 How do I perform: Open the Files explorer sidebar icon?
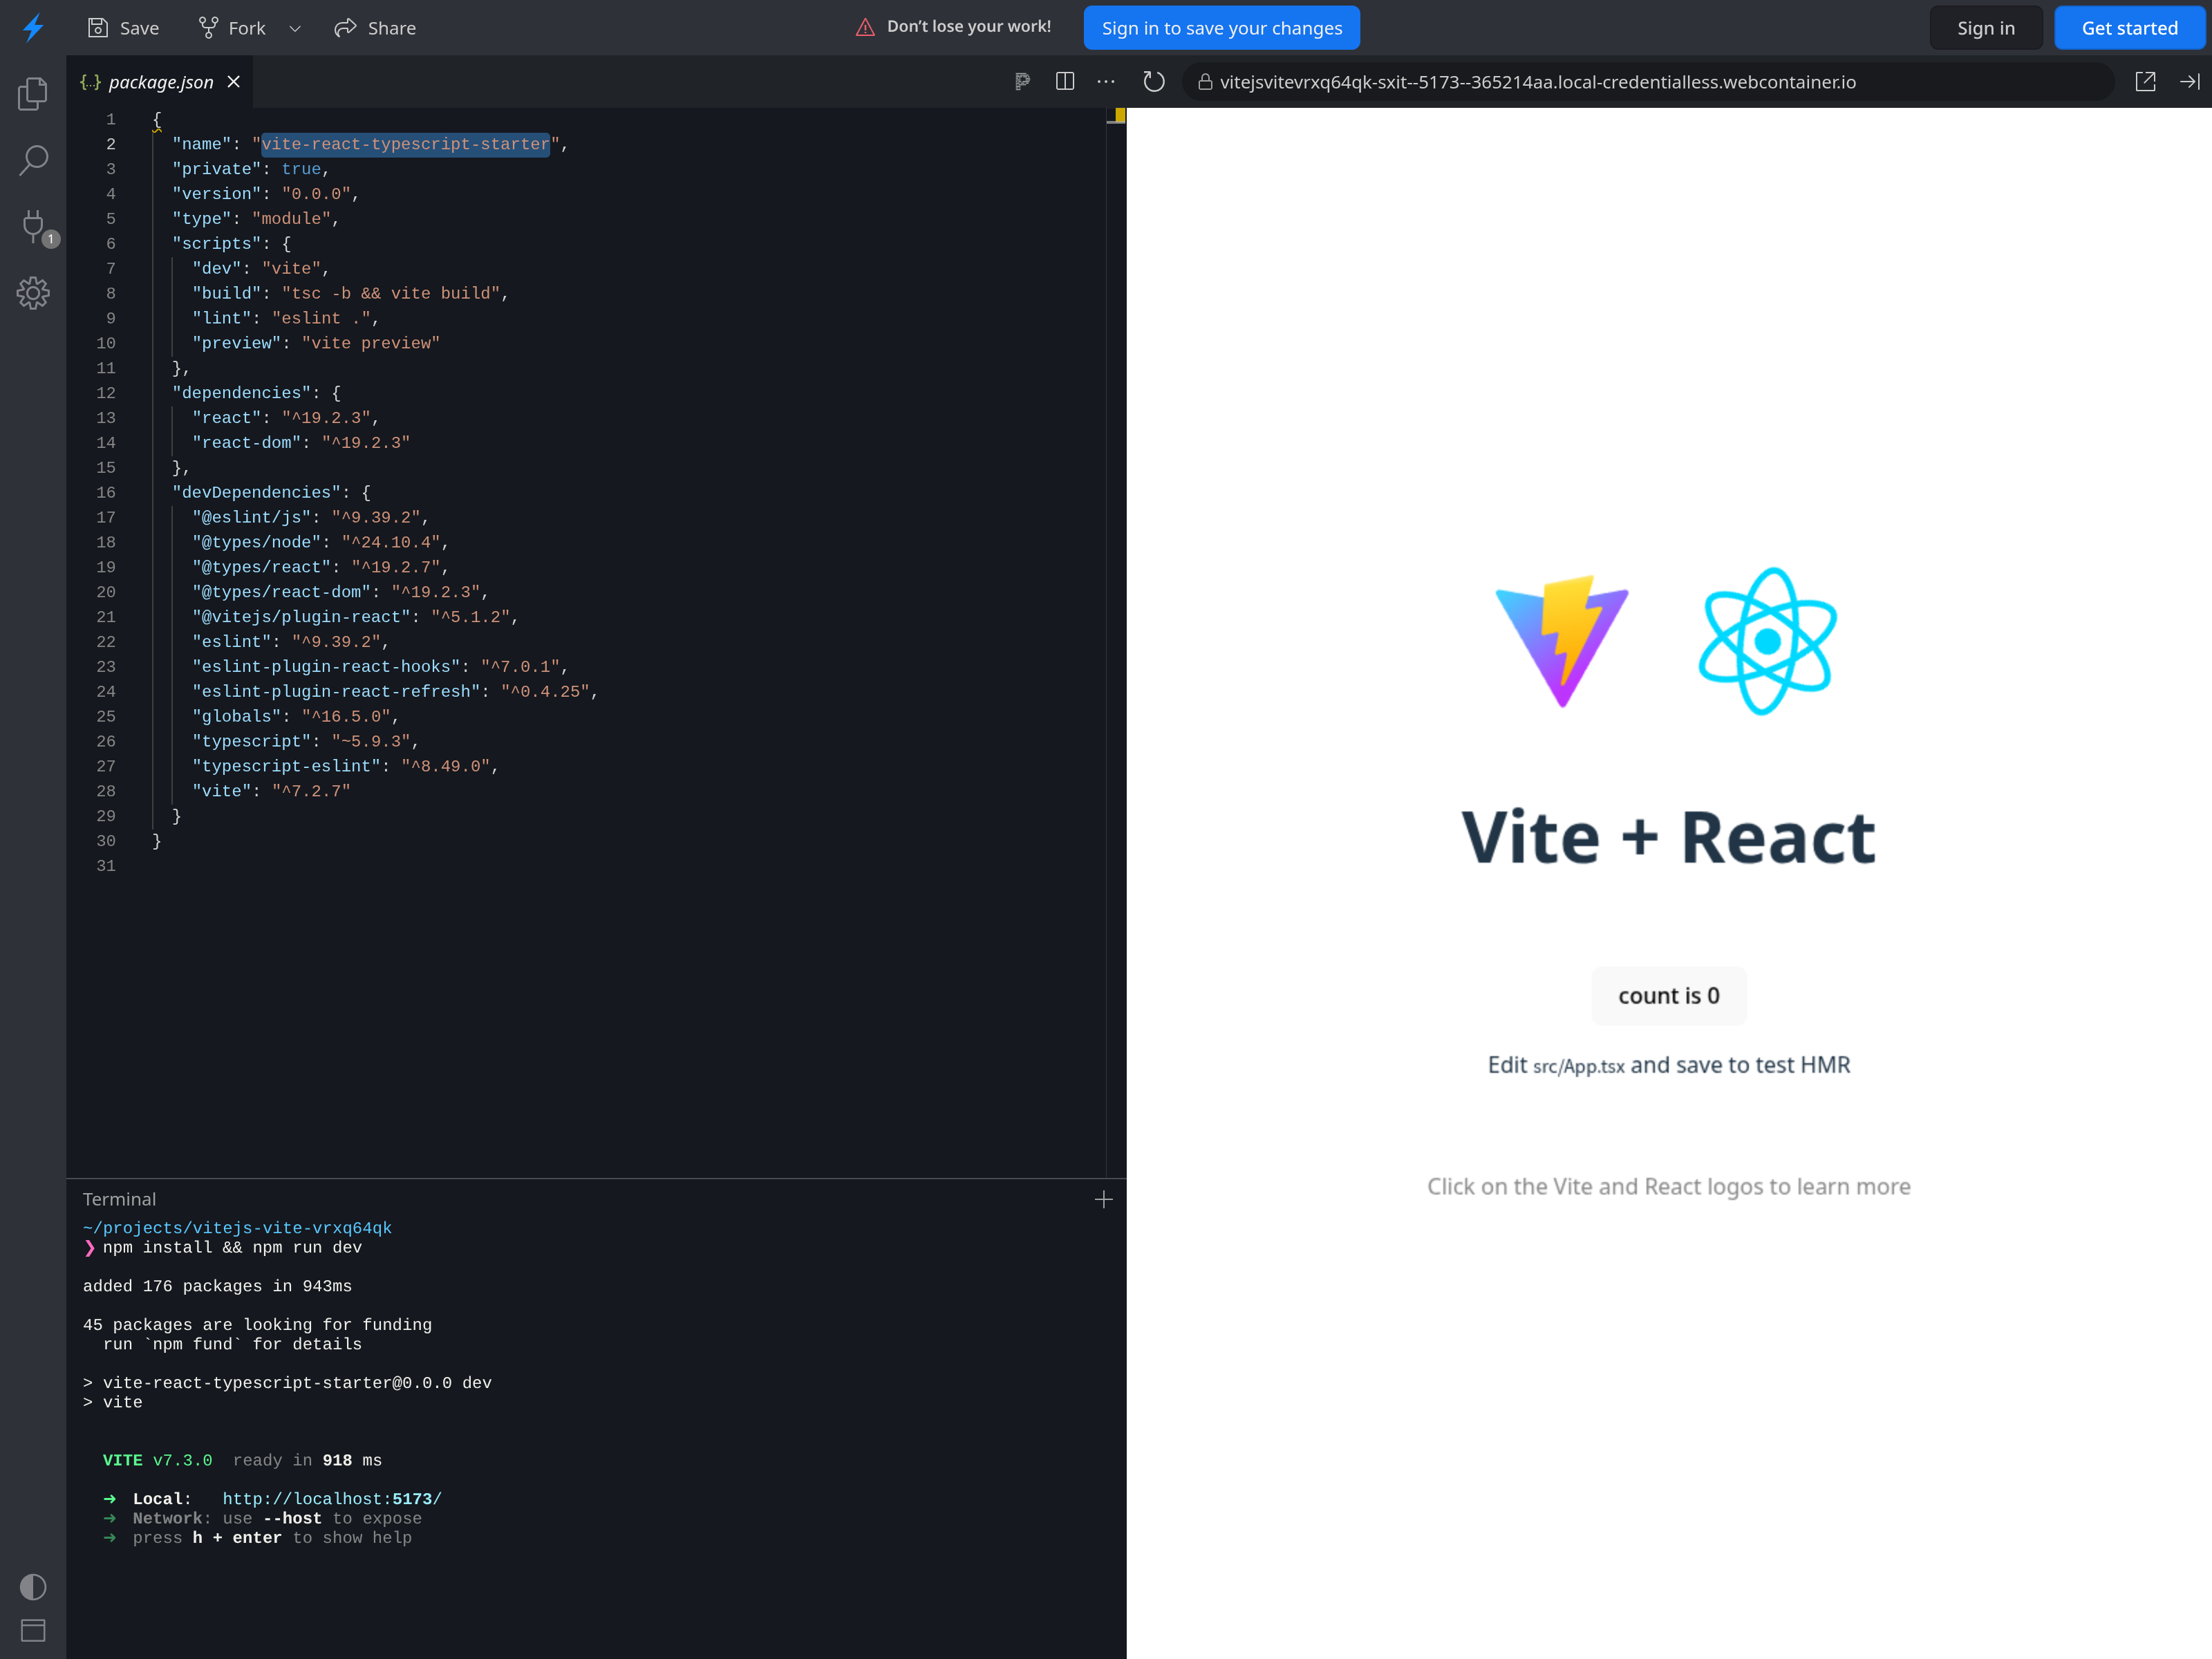(x=33, y=93)
